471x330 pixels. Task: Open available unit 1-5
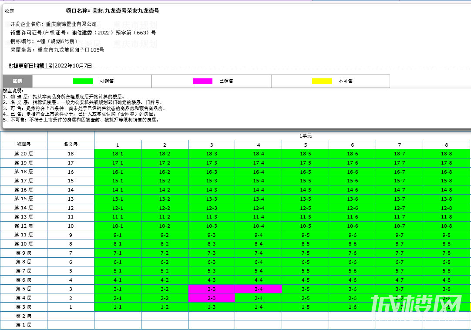[x=306, y=307]
